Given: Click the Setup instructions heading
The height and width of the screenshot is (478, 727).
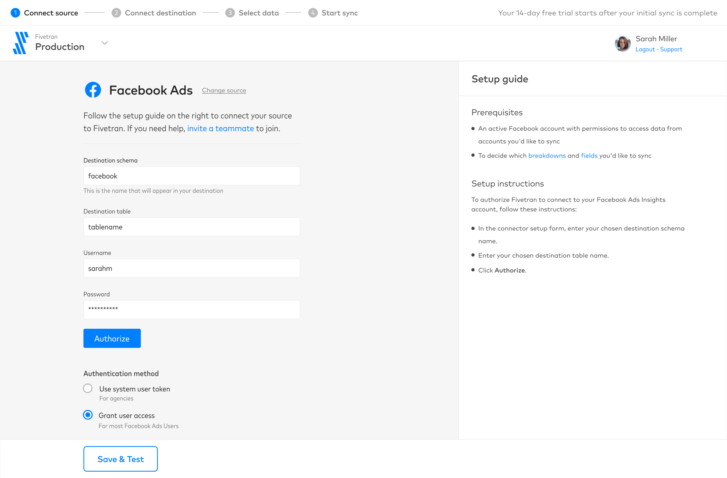Looking at the screenshot, I should [x=508, y=183].
